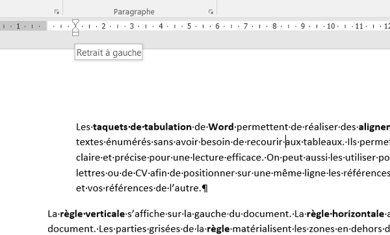Click ruler at the 9 cm mark

(302, 26)
